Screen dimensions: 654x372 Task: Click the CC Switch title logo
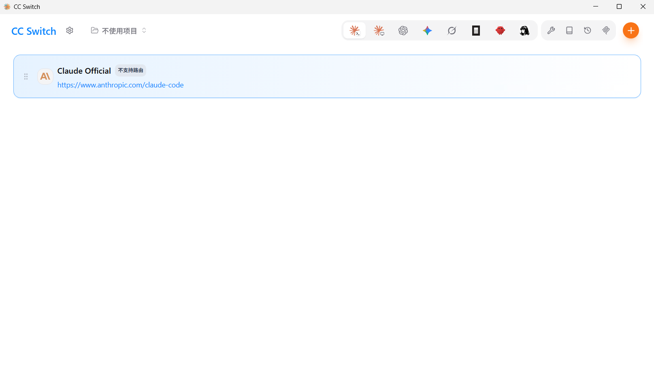34,31
